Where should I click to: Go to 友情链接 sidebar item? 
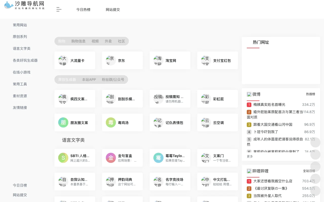tap(20, 108)
